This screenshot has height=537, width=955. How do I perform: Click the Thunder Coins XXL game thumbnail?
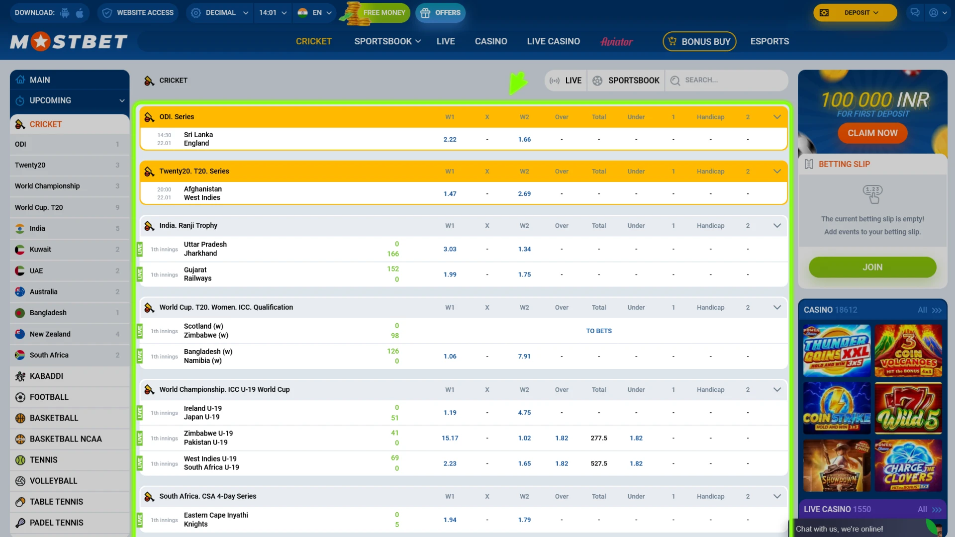(836, 351)
